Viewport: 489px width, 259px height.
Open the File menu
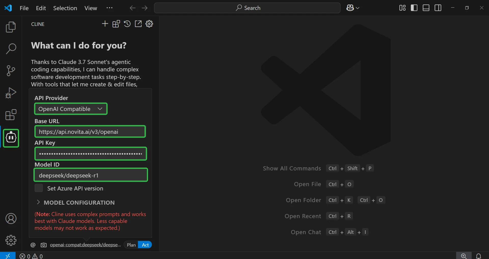[x=24, y=8]
